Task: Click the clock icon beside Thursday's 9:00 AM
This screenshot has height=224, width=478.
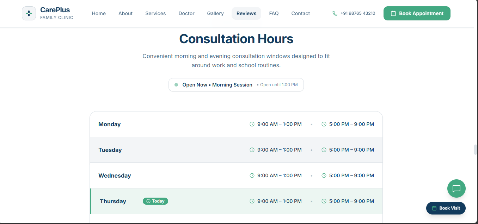Action: pos(252,201)
